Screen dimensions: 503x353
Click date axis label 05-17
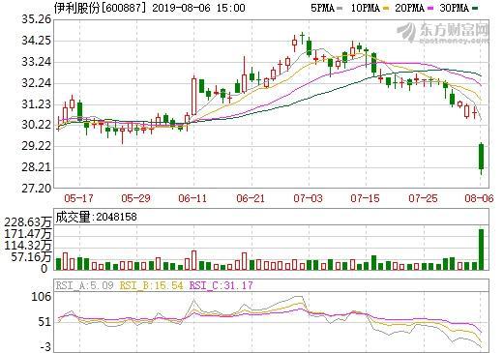coord(78,198)
